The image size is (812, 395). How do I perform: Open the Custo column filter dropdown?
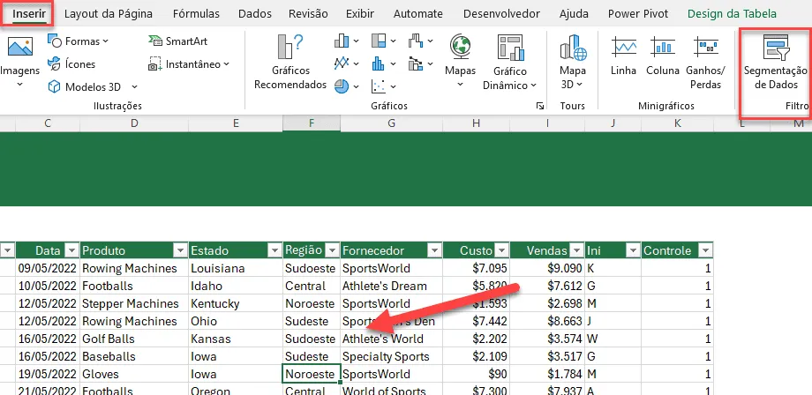click(501, 250)
